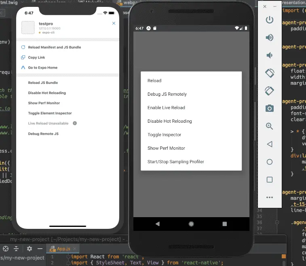
Task: Activate the emulator zoom magnifier icon
Action: 270,126
